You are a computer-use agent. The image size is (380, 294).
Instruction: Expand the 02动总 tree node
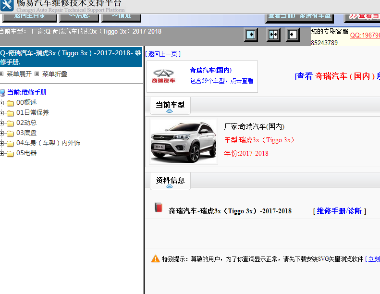(x=2, y=123)
